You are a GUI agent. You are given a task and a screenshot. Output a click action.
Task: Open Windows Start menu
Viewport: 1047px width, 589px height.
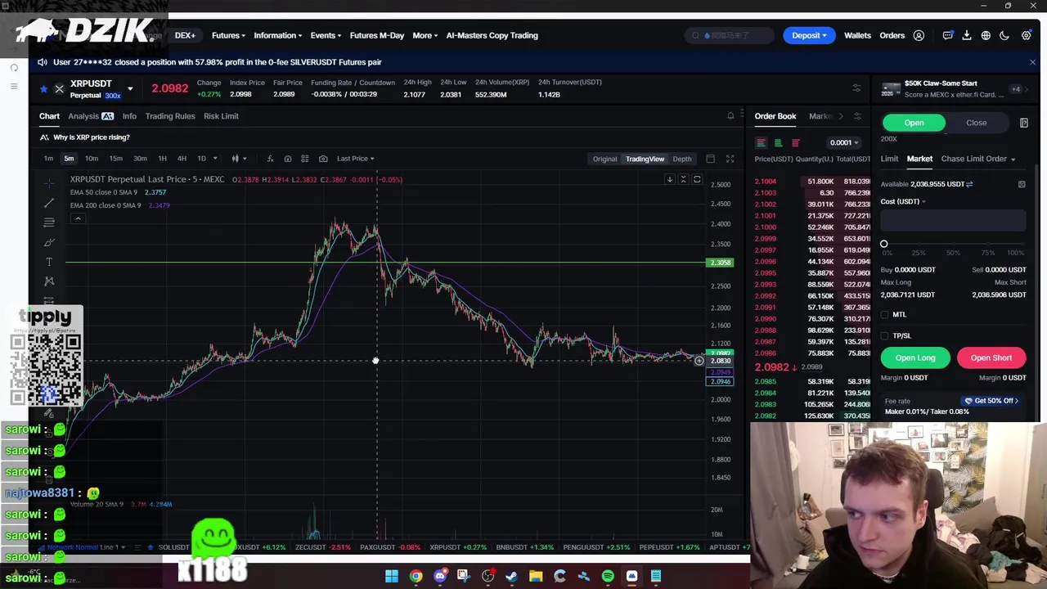click(x=392, y=576)
